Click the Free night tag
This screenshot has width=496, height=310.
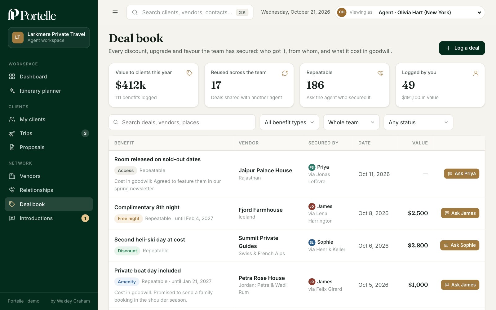tap(128, 219)
